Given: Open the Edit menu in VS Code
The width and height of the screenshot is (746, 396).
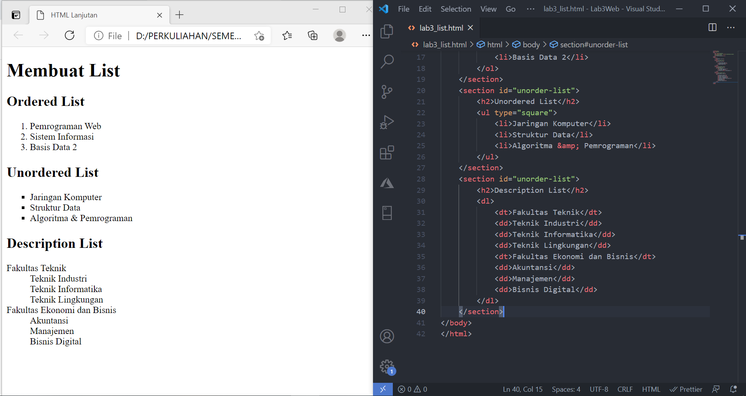Looking at the screenshot, I should [x=425, y=9].
